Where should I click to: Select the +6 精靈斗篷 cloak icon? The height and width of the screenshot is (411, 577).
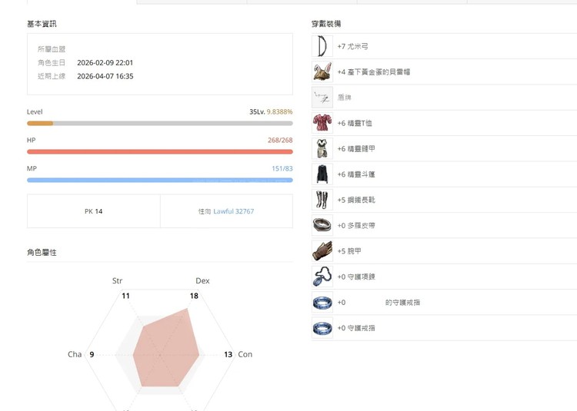[x=322, y=174]
